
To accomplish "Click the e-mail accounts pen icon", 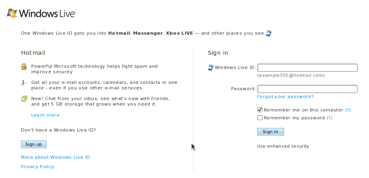I will pyautogui.click(x=24, y=83).
